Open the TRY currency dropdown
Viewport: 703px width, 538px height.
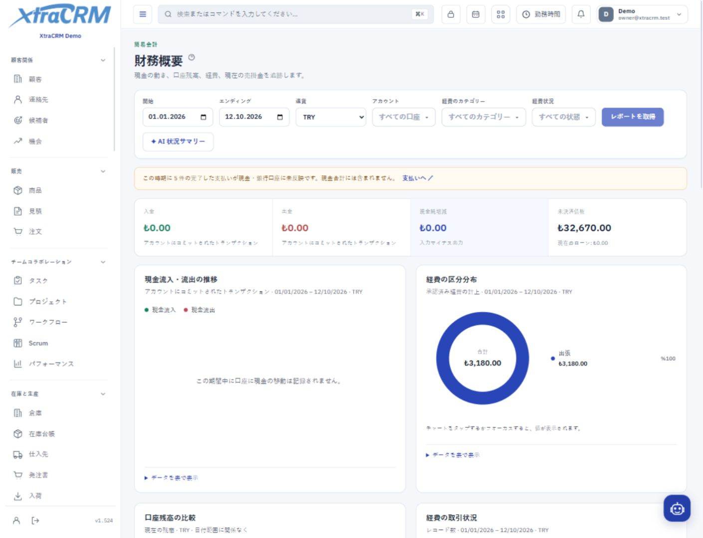pyautogui.click(x=331, y=117)
